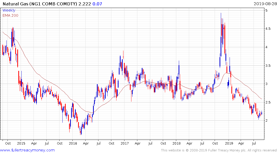Click the 2019 year axis label
This screenshot has width=277, height=154.
click(x=229, y=143)
